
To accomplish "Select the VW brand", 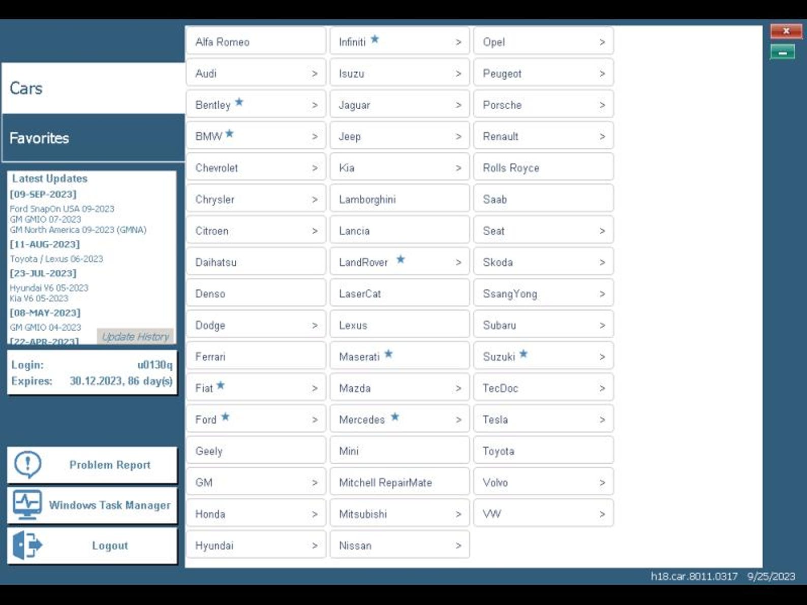I will click(x=543, y=514).
